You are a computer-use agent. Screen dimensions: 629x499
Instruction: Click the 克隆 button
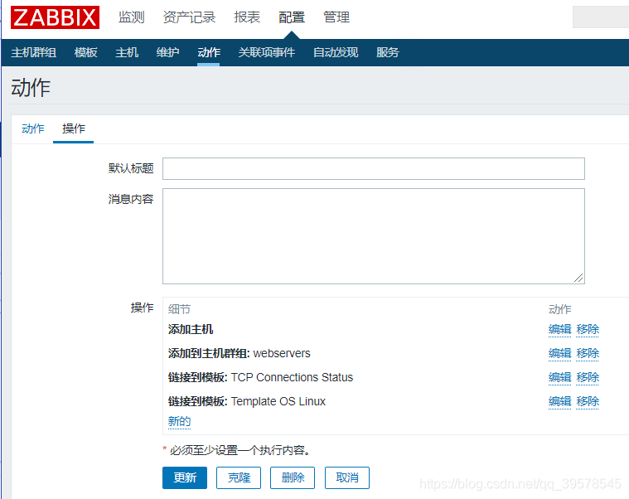(x=239, y=477)
